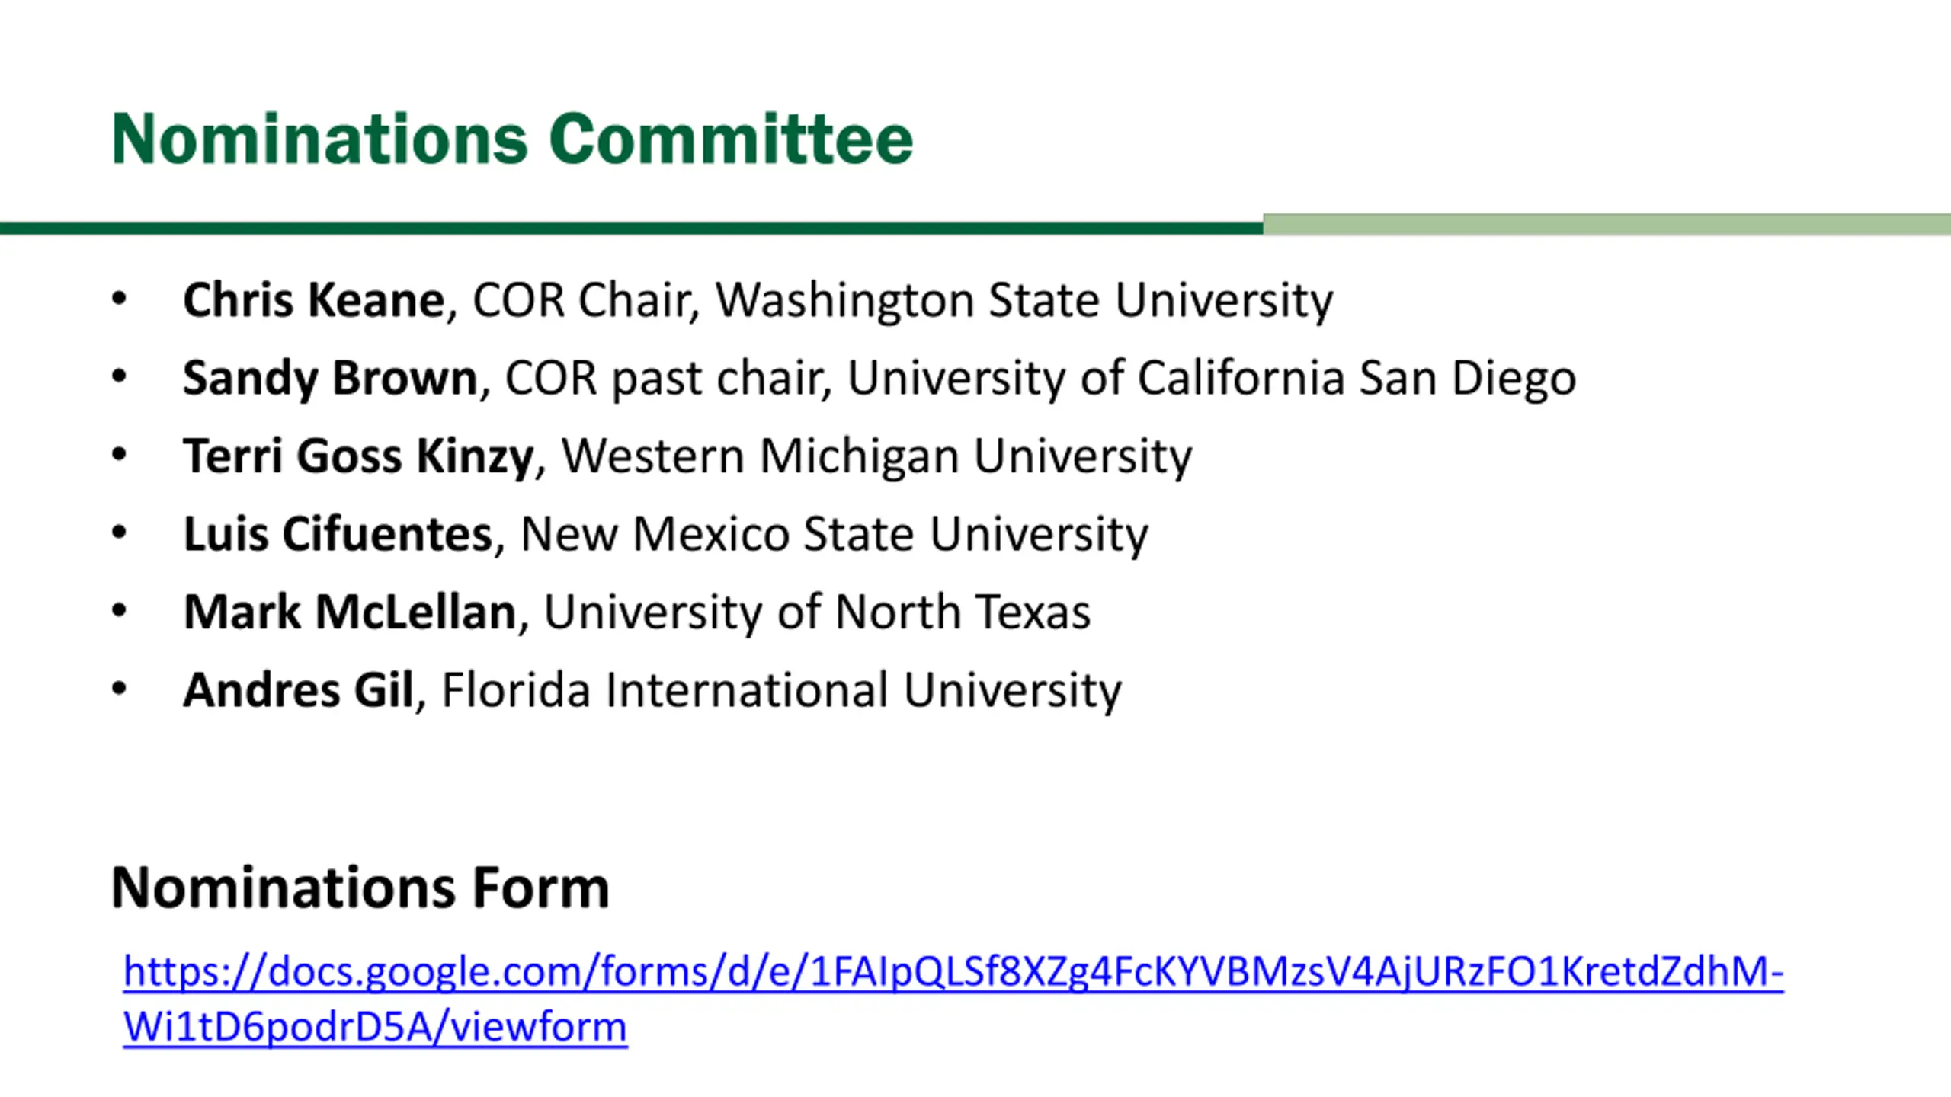Click 'New Mexico State University' text
The width and height of the screenshot is (1951, 1097).
[834, 534]
